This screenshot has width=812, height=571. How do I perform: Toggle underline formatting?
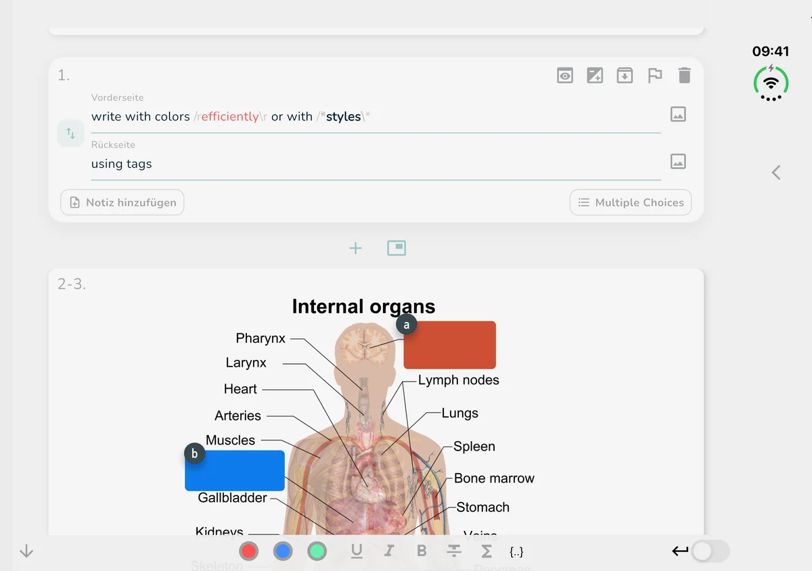pos(357,551)
